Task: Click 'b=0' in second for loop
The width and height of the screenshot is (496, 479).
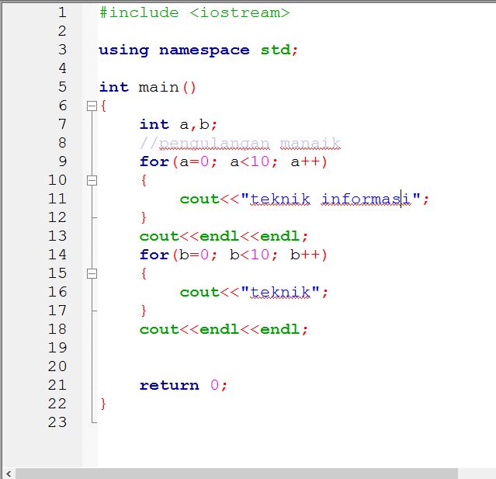Action: pos(194,255)
